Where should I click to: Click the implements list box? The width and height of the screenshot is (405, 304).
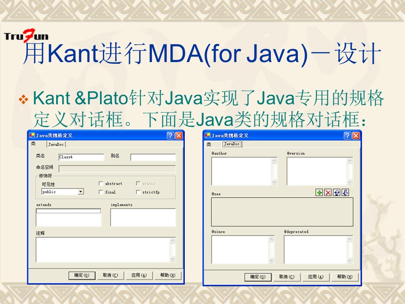(143, 217)
